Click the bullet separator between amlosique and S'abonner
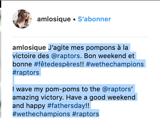The image size is (160, 118). 74,20
